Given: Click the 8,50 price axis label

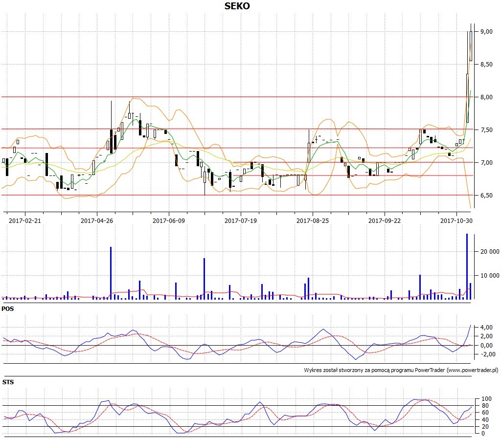Looking at the screenshot, I should [486, 65].
